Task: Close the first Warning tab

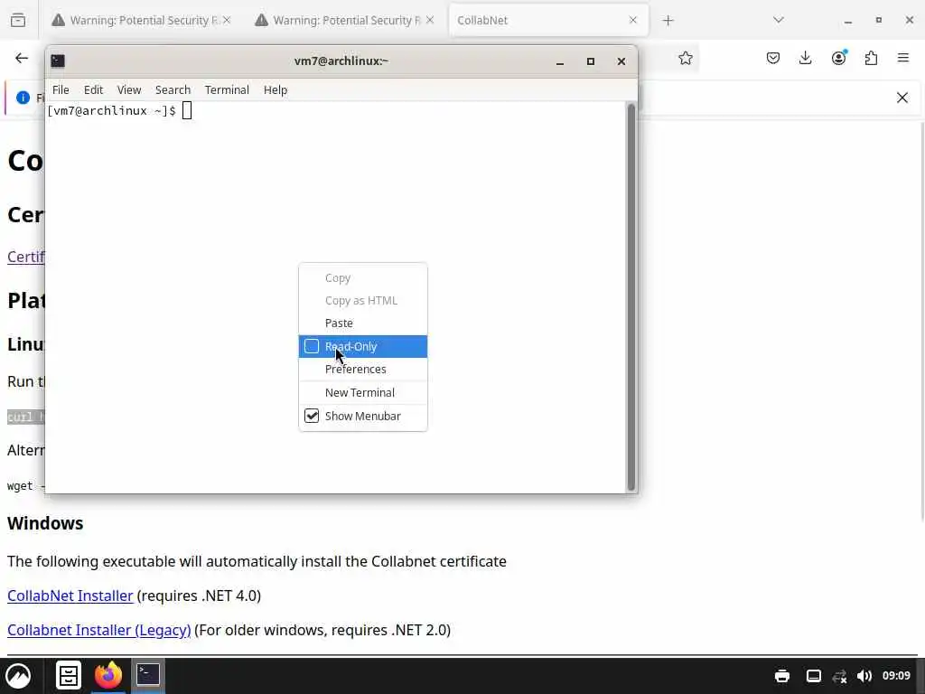Action: (x=227, y=20)
